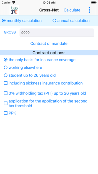98x174 pixels.
Task: Select student up to 26 years old
Action: [x=30, y=75]
